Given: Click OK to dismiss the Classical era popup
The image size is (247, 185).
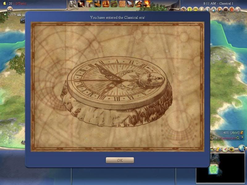Looking at the screenshot, I should tap(120, 160).
